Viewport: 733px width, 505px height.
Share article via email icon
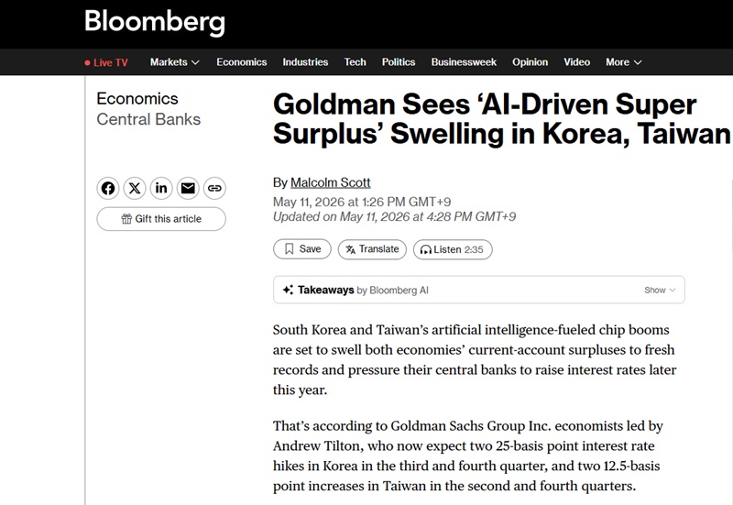pos(188,189)
